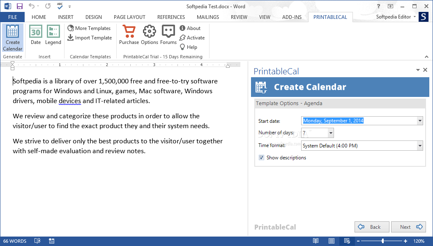
Task: Select the PRINTABLECAL tab
Action: pyautogui.click(x=330, y=17)
